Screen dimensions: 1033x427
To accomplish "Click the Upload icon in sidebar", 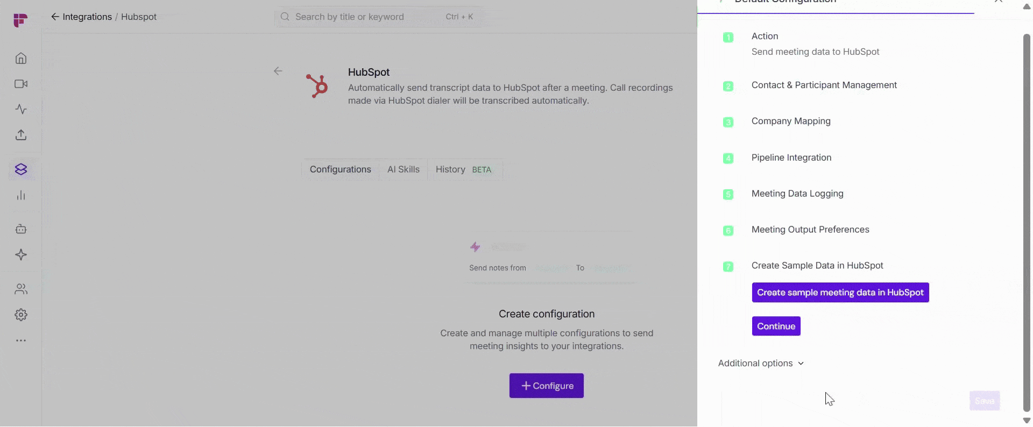I will tap(21, 135).
